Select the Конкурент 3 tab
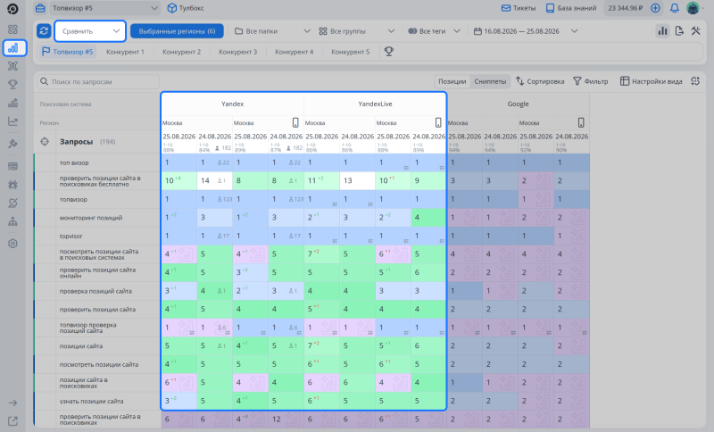This screenshot has width=714, height=432. click(237, 52)
